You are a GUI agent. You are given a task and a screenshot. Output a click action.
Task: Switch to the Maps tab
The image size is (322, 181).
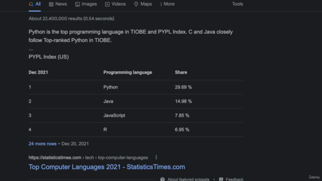(143, 4)
